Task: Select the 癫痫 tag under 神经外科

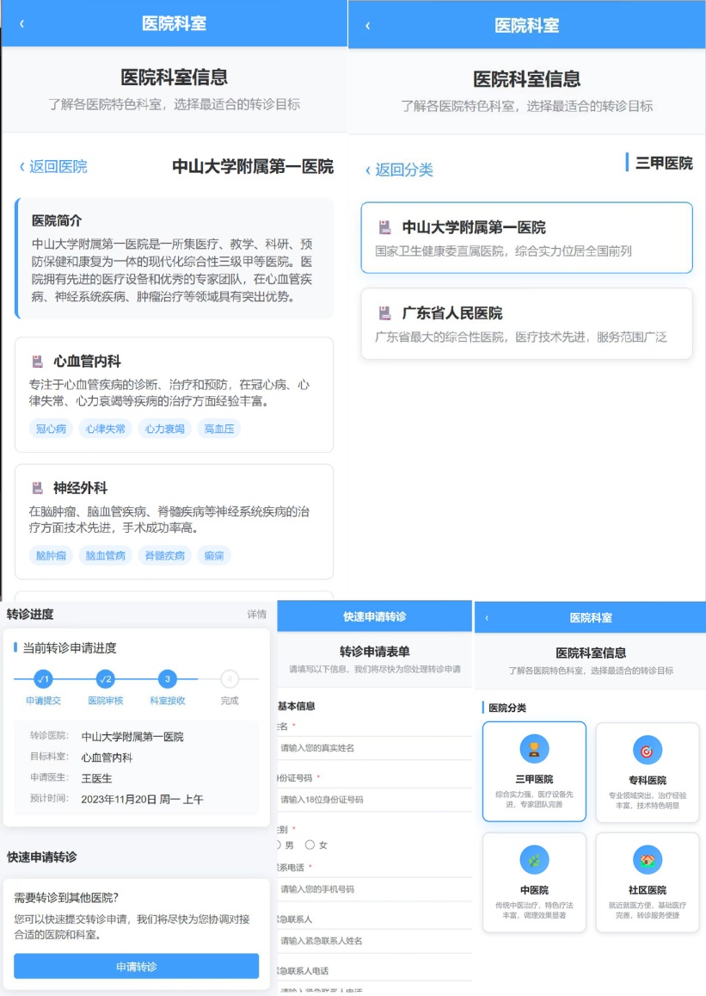Action: (x=214, y=555)
